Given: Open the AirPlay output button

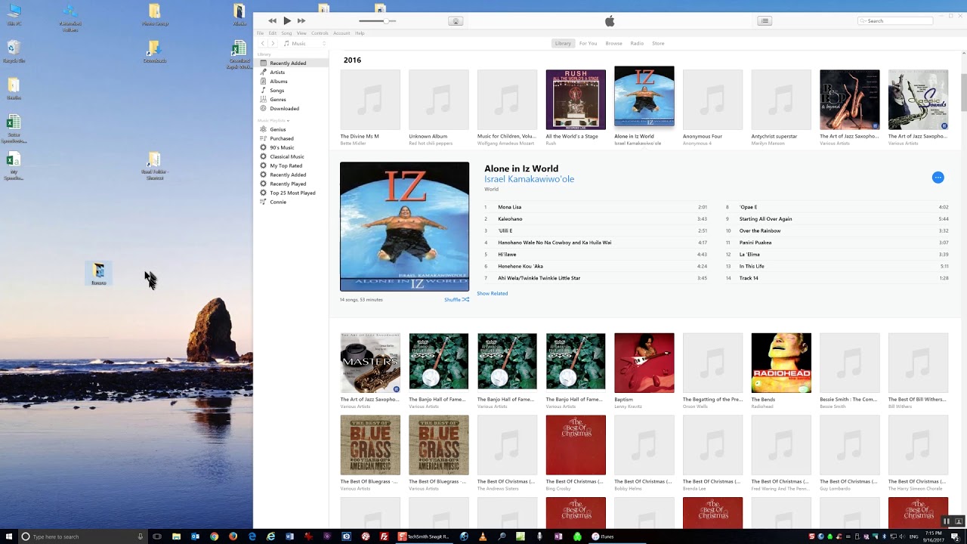Looking at the screenshot, I should [456, 21].
